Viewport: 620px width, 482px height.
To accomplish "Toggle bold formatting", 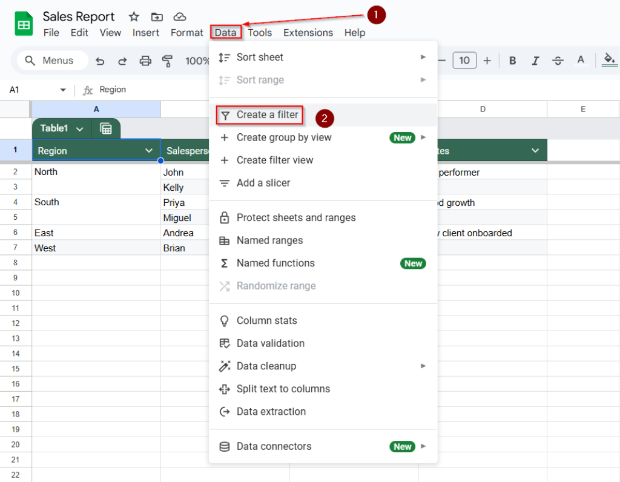I will pyautogui.click(x=512, y=61).
